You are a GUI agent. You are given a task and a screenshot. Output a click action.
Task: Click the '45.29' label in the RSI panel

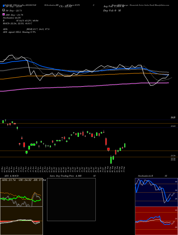[x=173, y=223]
